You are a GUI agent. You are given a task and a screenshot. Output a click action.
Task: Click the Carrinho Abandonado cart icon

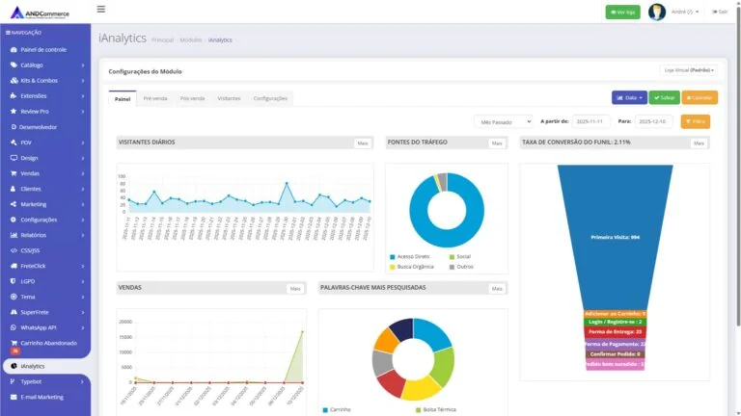pyautogui.click(x=14, y=343)
